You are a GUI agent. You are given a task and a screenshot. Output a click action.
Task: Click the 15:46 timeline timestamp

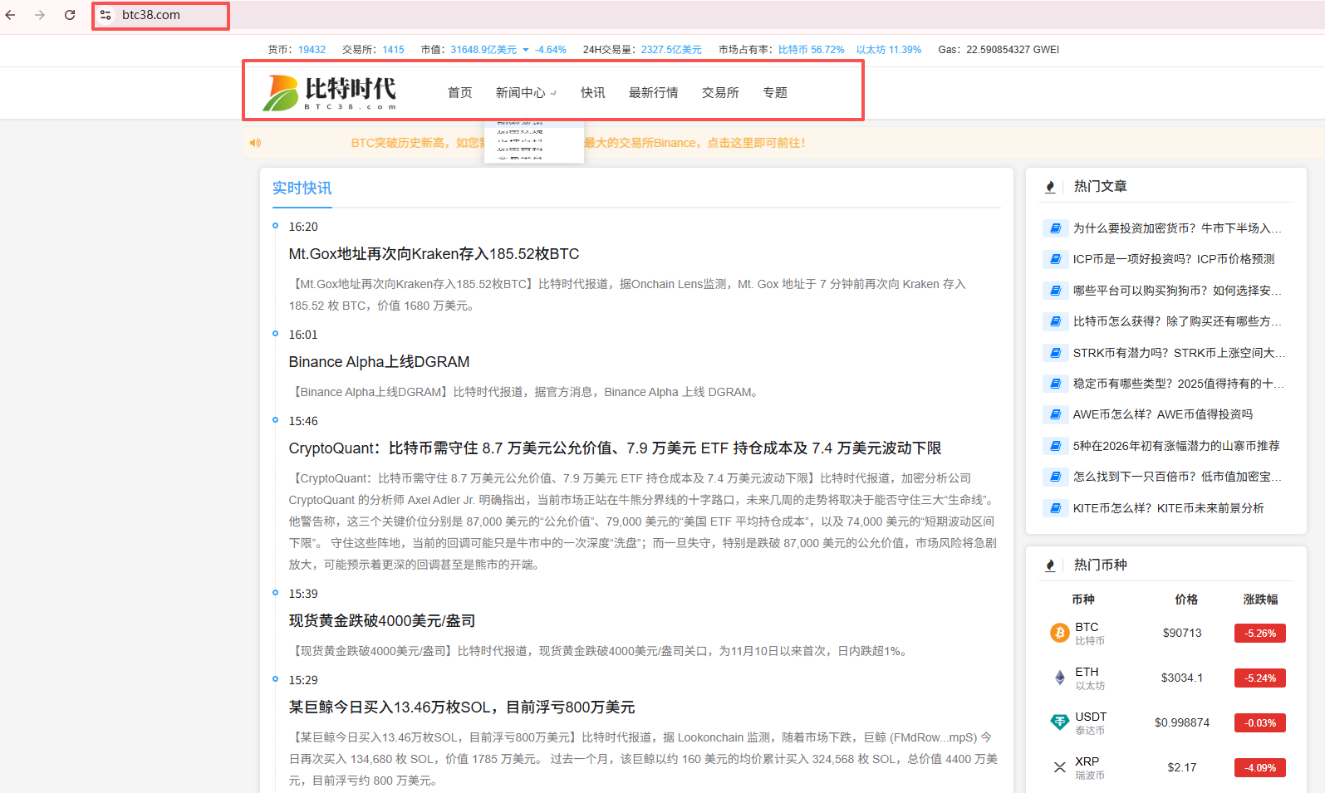[x=303, y=421]
